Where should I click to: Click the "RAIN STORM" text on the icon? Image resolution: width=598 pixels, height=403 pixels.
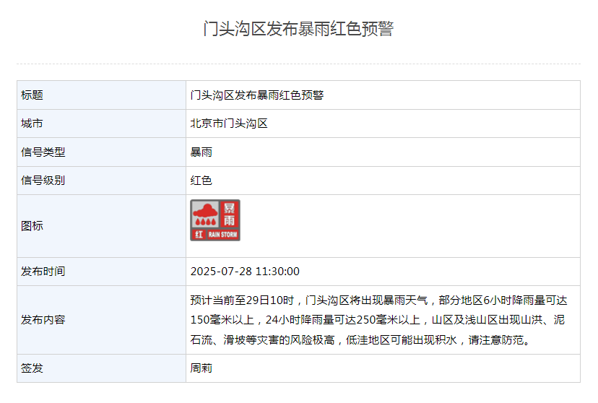(222, 235)
